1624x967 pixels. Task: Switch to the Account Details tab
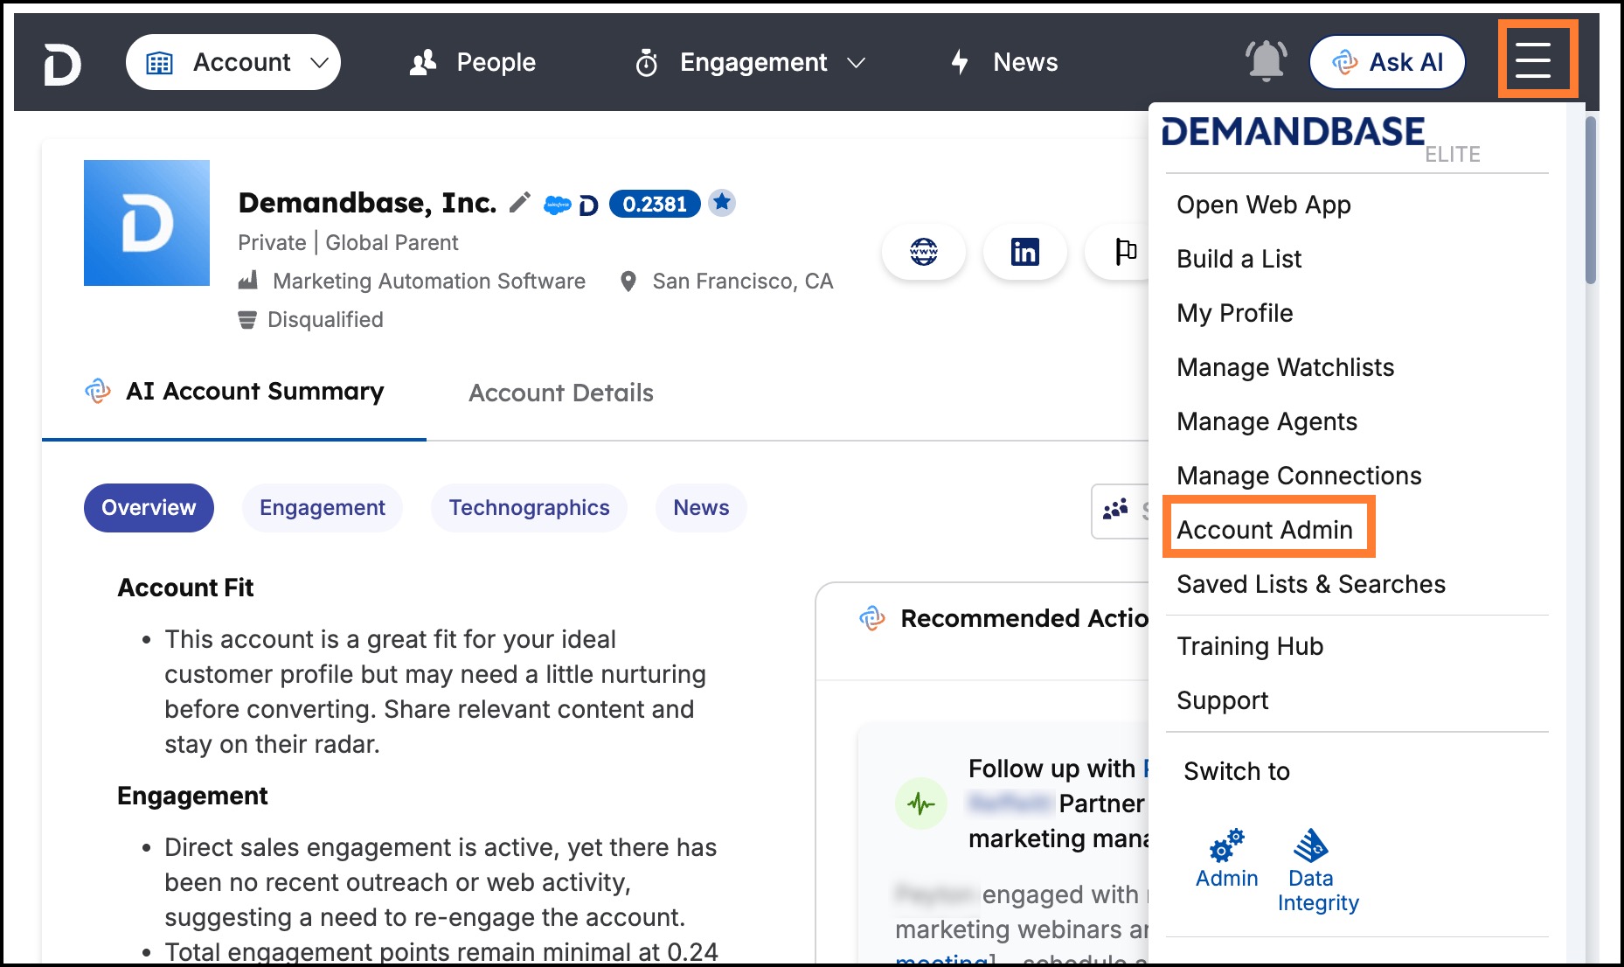[x=561, y=393]
